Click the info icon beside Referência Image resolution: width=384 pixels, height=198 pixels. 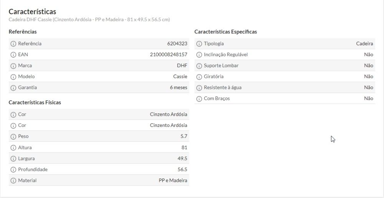(13, 44)
